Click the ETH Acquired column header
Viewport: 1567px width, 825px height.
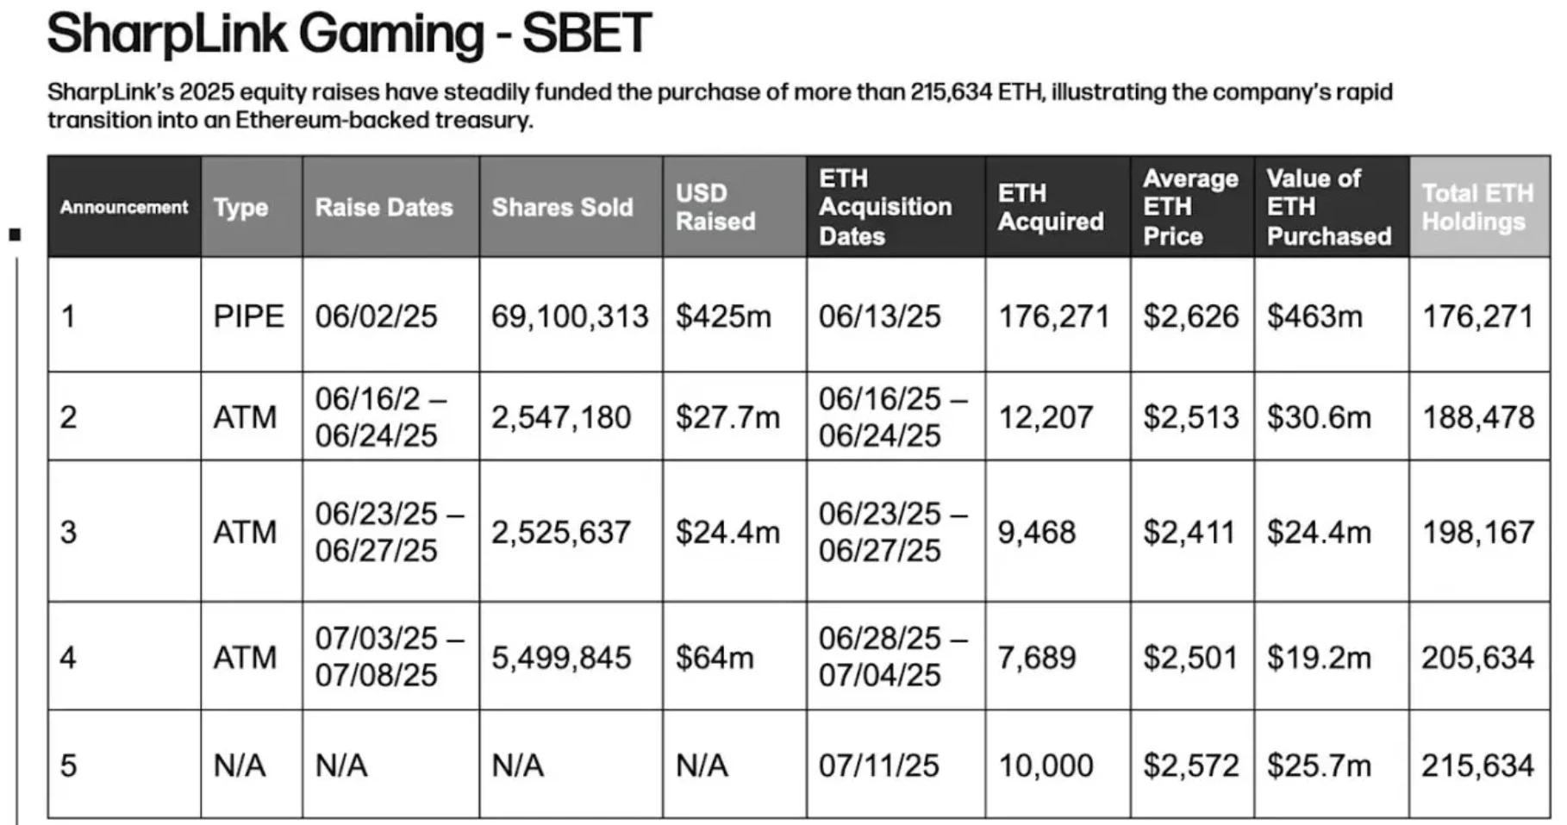click(1051, 207)
